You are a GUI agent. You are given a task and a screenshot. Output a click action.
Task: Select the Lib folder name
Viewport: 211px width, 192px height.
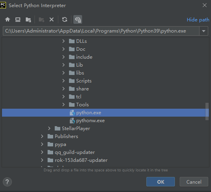click(x=79, y=65)
